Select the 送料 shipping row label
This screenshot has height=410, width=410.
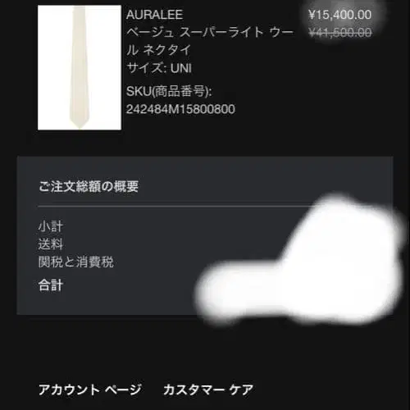pyautogui.click(x=51, y=244)
